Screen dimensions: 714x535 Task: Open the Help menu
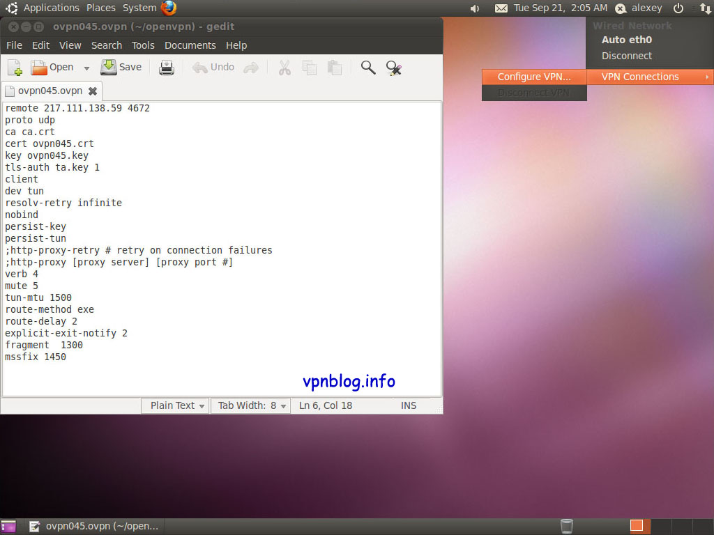point(236,45)
